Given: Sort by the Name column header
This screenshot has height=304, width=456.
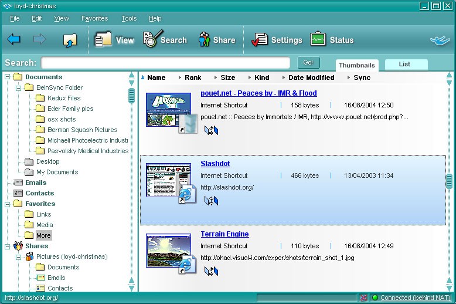Looking at the screenshot, I should coord(156,77).
